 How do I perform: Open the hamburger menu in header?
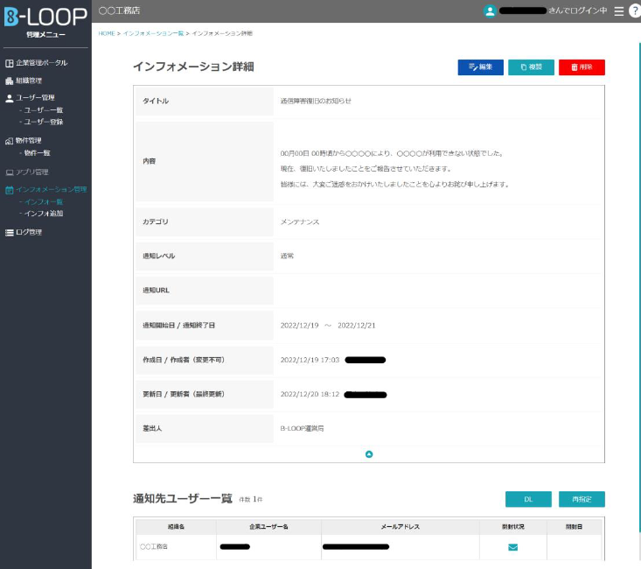pos(618,11)
